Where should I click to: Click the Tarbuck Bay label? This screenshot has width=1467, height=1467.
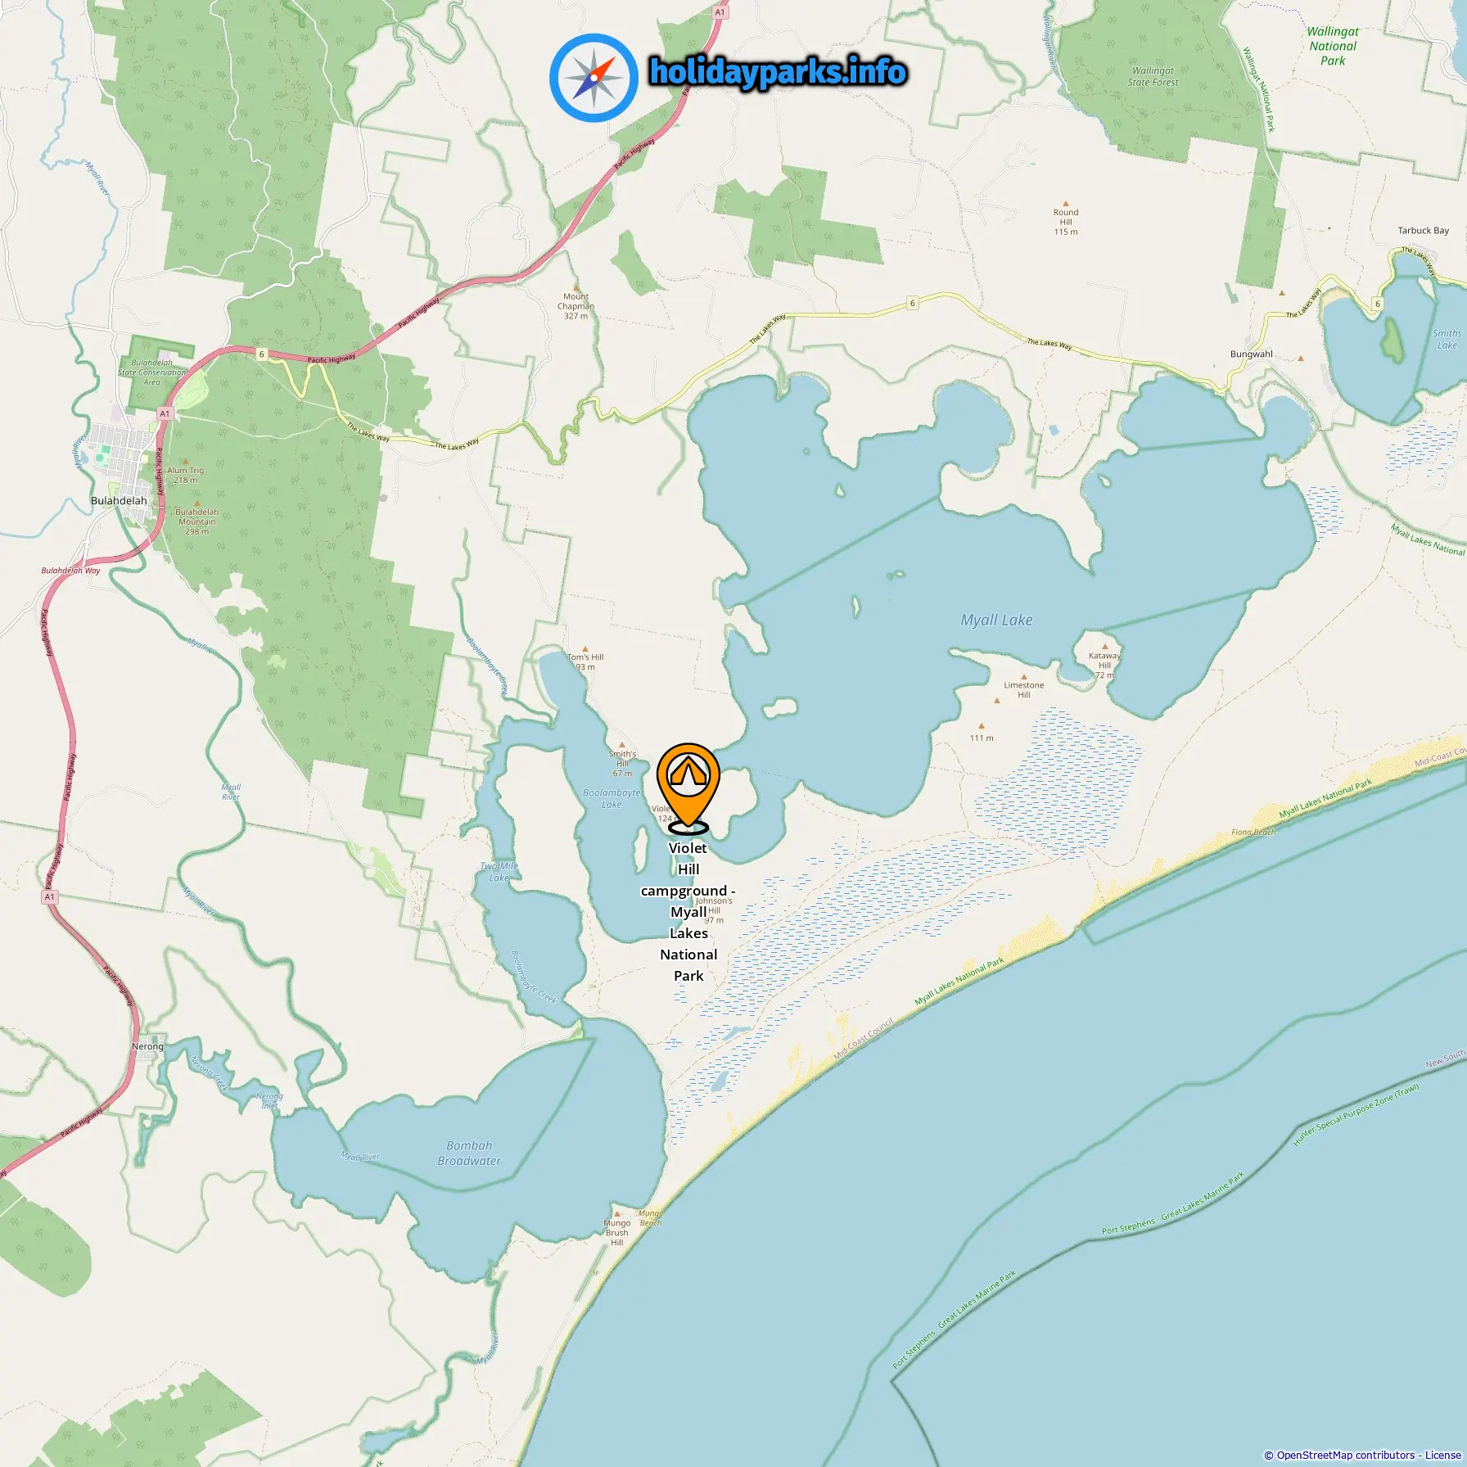coord(1423,231)
